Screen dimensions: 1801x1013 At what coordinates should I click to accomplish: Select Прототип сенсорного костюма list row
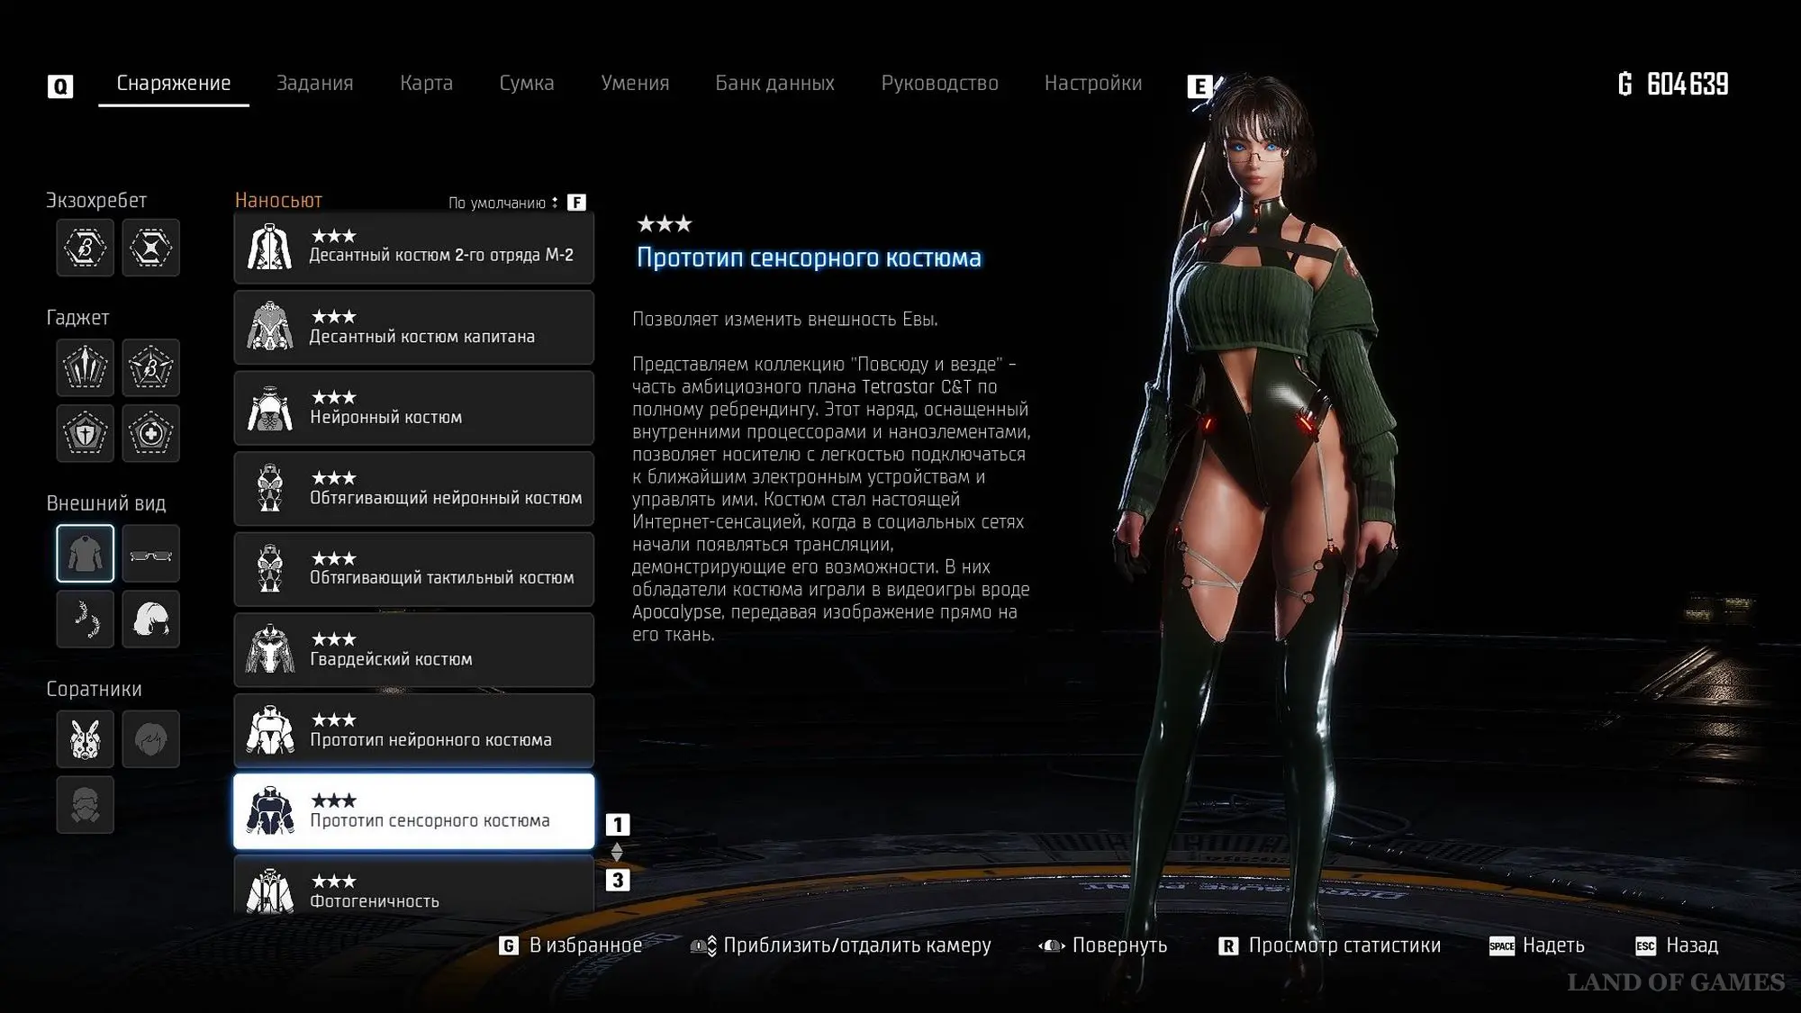[414, 811]
